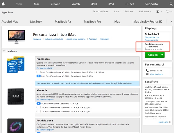The image size is (174, 133).
Task: Jump to Assistenza e supporto link
Action: coord(76,39)
